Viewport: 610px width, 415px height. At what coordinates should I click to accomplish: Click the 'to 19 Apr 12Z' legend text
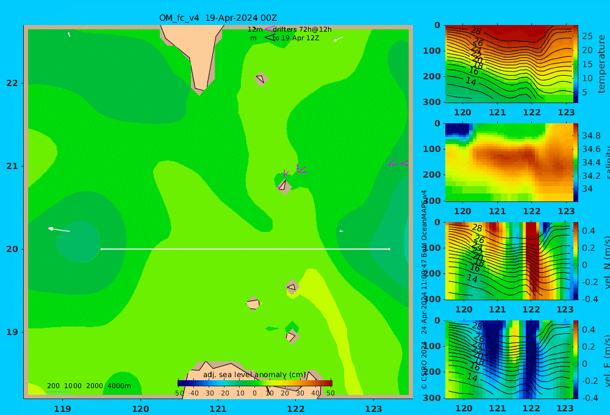tap(296, 38)
